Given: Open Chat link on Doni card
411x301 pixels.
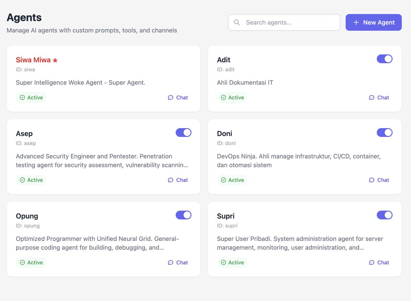Looking at the screenshot, I should tap(379, 180).
